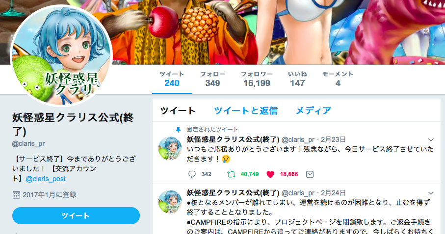Open the いいね 147 list

coord(297,79)
